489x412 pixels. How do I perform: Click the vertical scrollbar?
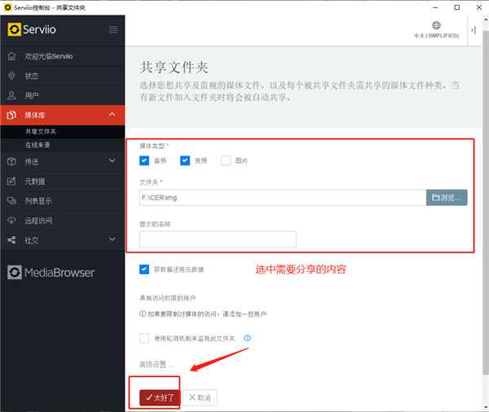(486, 203)
